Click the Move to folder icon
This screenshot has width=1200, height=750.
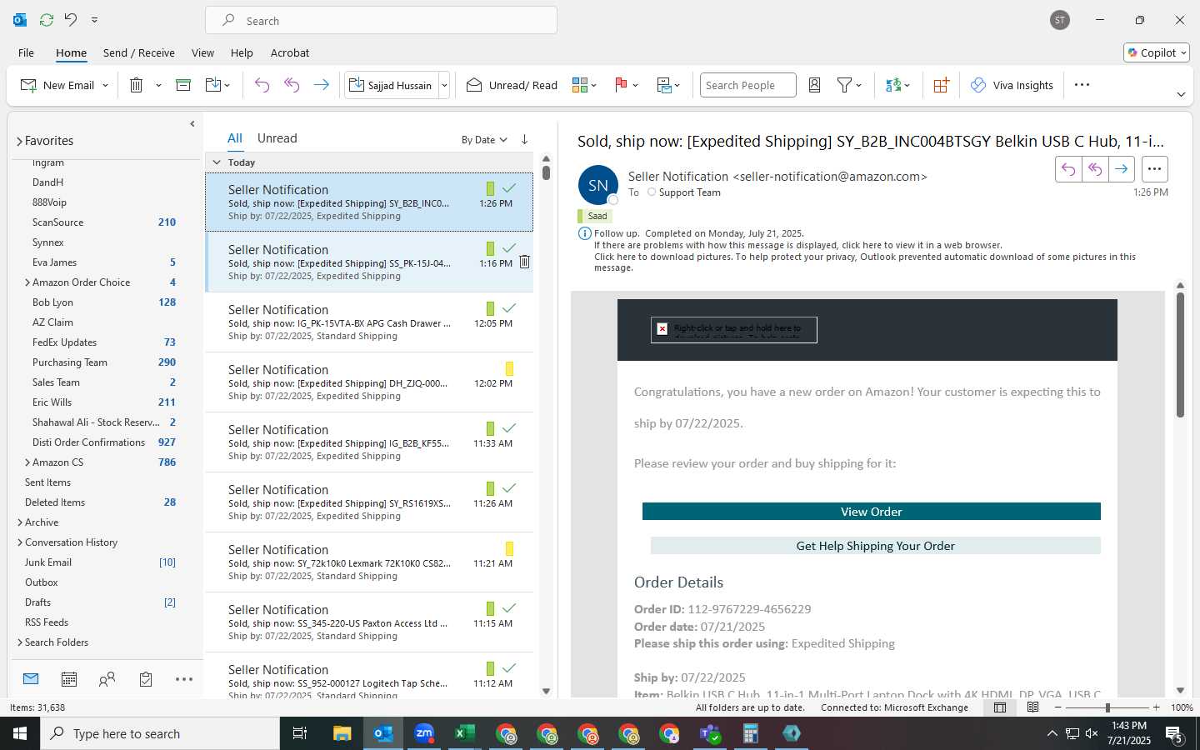click(x=213, y=85)
